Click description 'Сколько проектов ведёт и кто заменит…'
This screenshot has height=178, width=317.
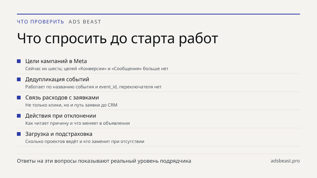[x=85, y=141]
